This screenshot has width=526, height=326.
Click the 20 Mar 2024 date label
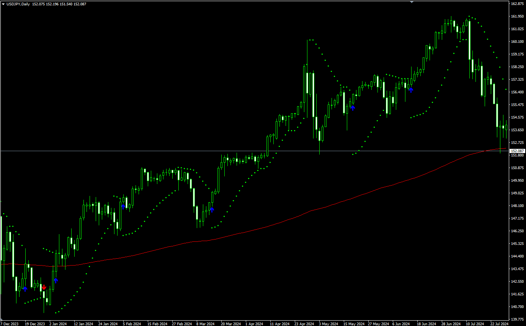coord(231,323)
